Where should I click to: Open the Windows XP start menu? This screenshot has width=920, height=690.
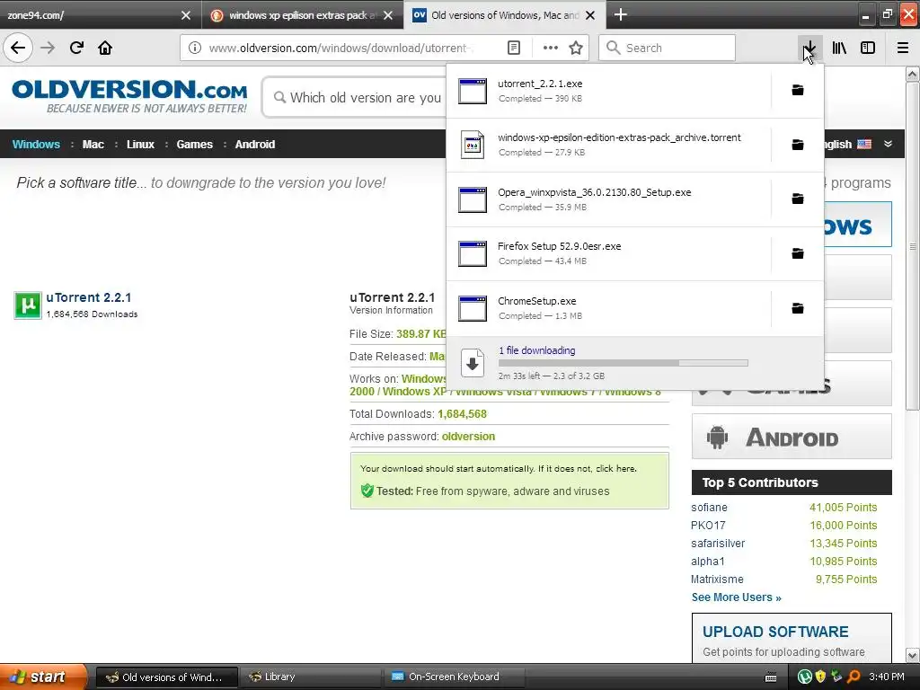coord(43,677)
